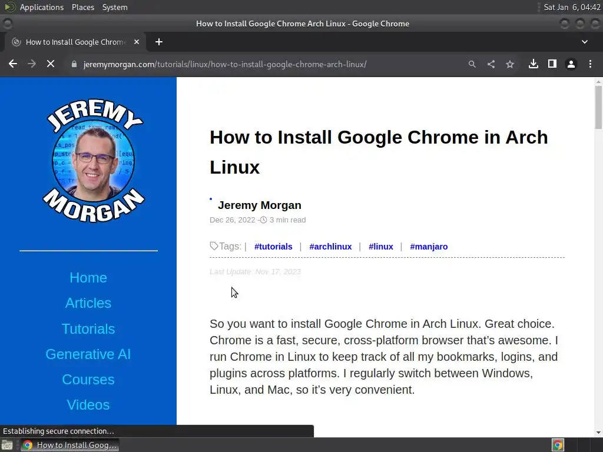This screenshot has height=452, width=603.
Task: Open Videos in the sidebar
Action: [88, 405]
